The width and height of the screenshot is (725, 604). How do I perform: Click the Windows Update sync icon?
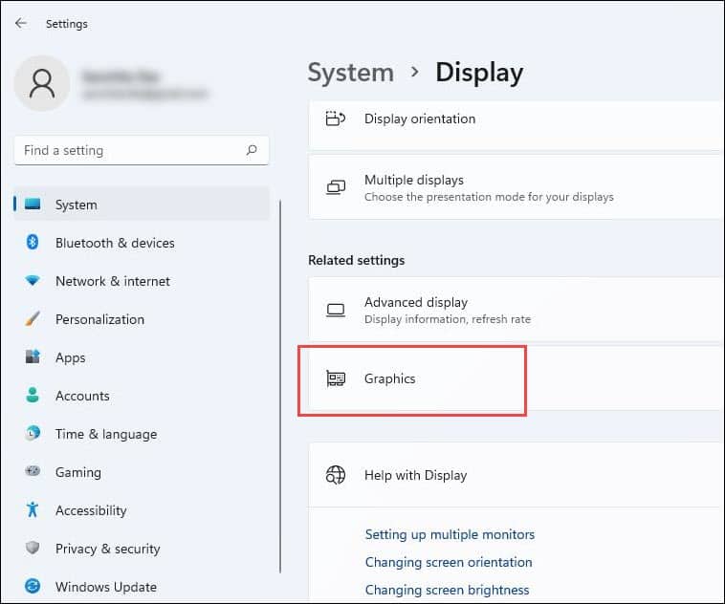[x=33, y=587]
